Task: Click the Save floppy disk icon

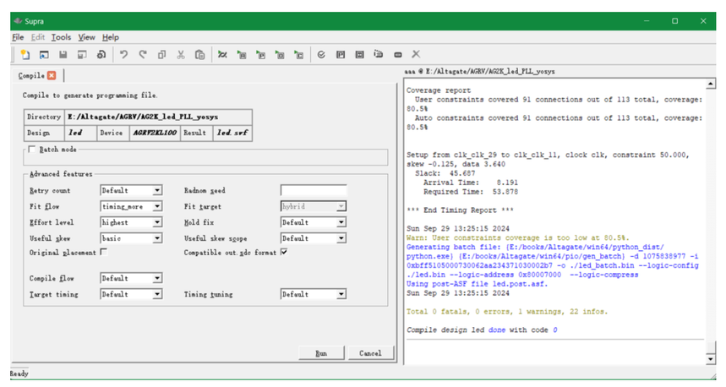Action: click(63, 55)
